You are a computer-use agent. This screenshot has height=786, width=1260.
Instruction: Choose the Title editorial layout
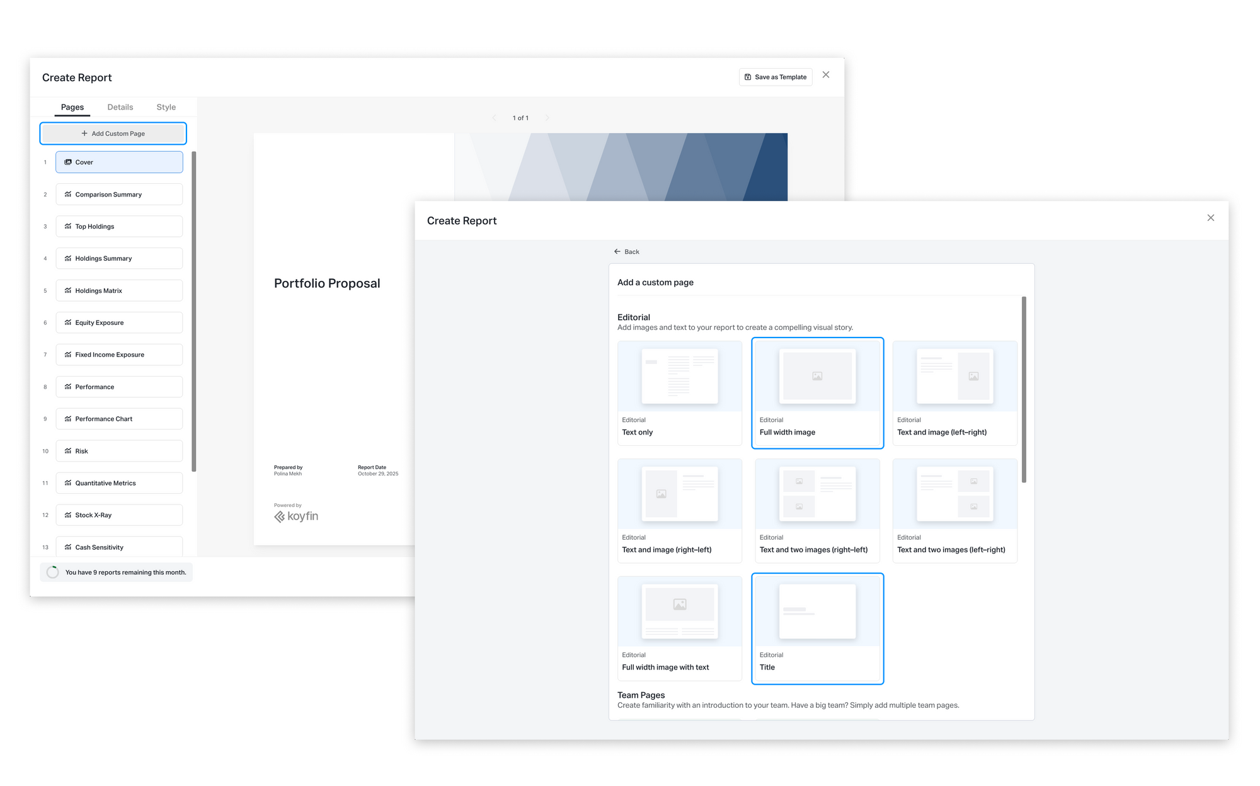click(817, 628)
